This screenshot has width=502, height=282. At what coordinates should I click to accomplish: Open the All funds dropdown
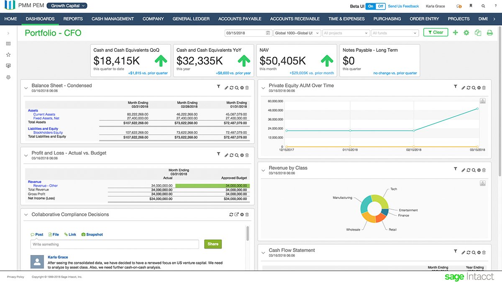click(395, 33)
